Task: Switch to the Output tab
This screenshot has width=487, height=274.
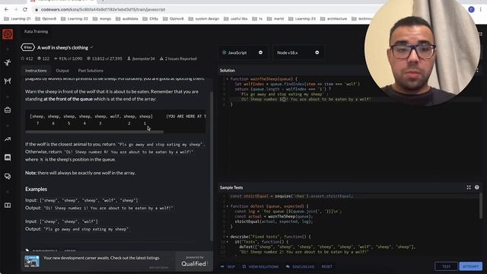Action: tap(62, 71)
